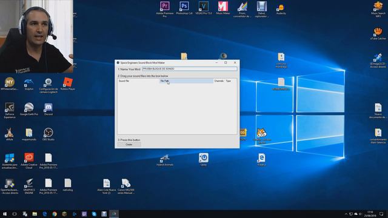Open Discord desktop shortcut
Screen dimensions: 388x218
tap(48, 109)
